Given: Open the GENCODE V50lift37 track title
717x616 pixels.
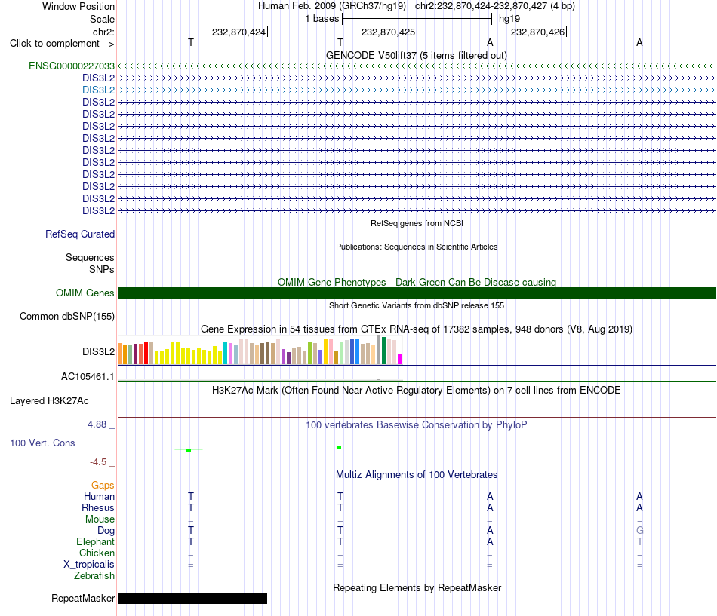Looking at the screenshot, I should click(416, 55).
